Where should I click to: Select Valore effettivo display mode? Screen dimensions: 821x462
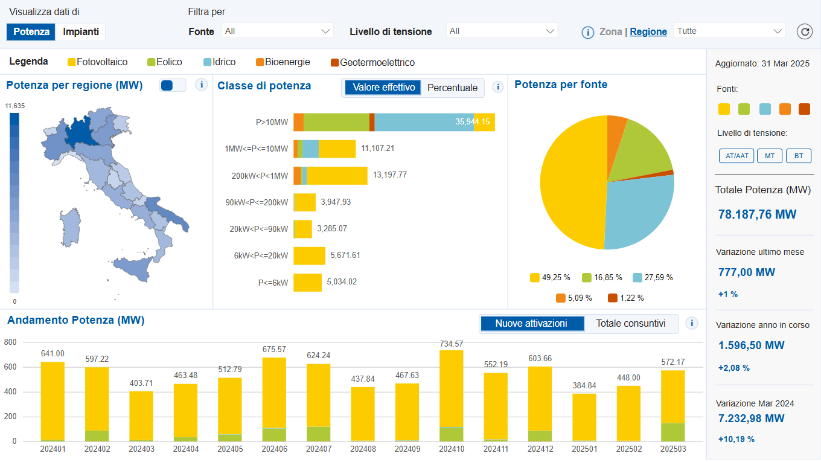tap(383, 88)
